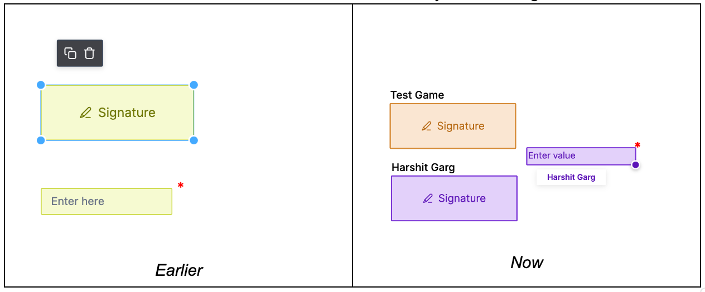Click the pen icon in yellow Signature field
705x292 pixels.
click(x=85, y=113)
